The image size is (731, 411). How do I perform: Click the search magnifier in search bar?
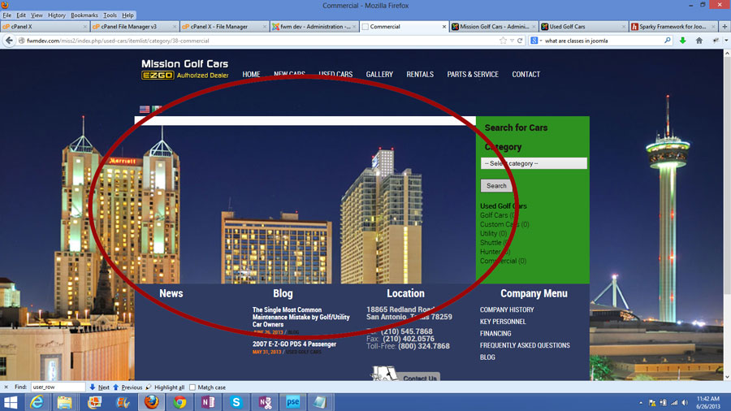click(x=667, y=41)
